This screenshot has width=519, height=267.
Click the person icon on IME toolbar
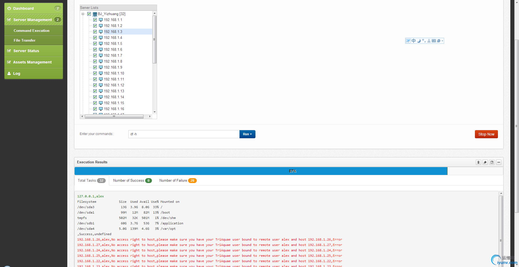click(429, 41)
